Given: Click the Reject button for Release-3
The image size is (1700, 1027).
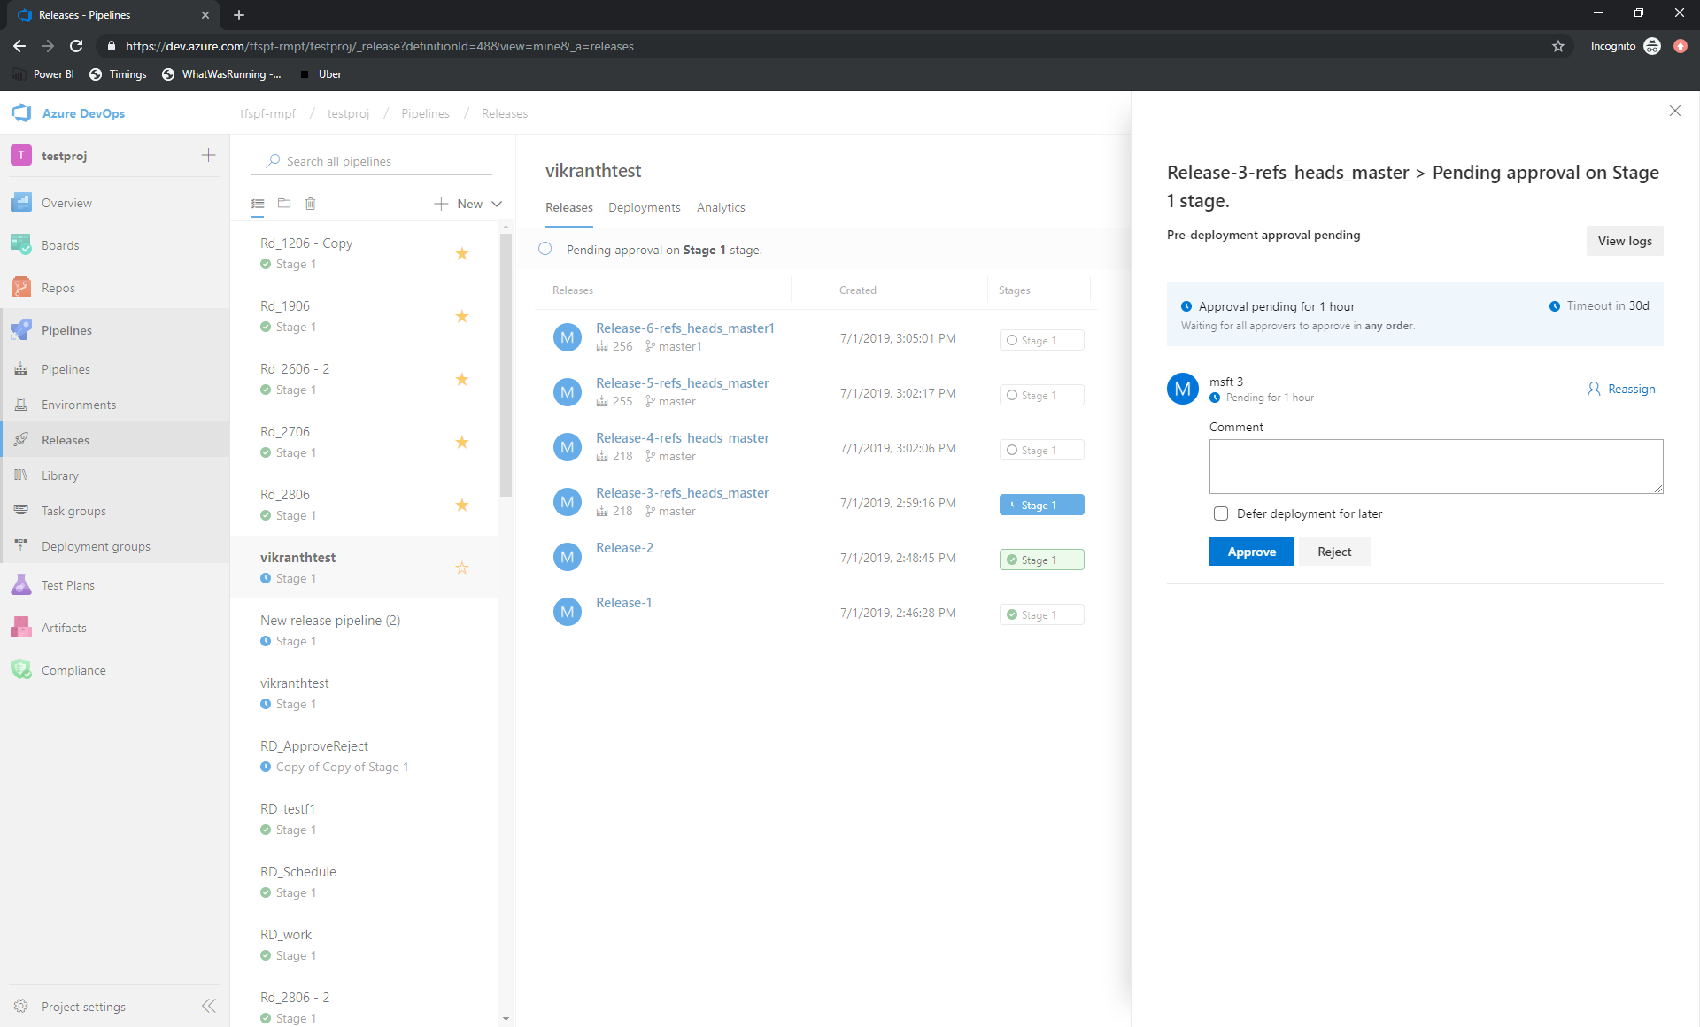Looking at the screenshot, I should click(x=1334, y=552).
